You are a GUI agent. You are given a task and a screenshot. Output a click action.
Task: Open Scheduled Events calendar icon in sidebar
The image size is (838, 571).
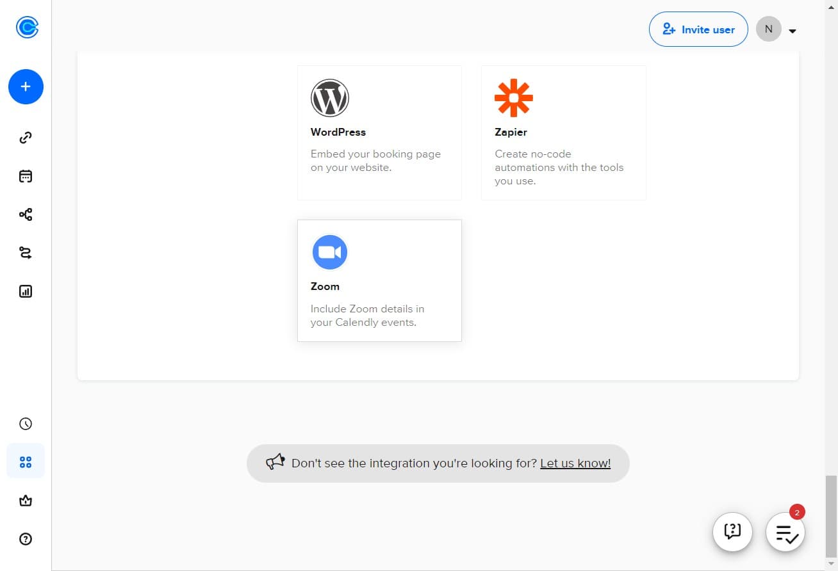[x=26, y=176]
